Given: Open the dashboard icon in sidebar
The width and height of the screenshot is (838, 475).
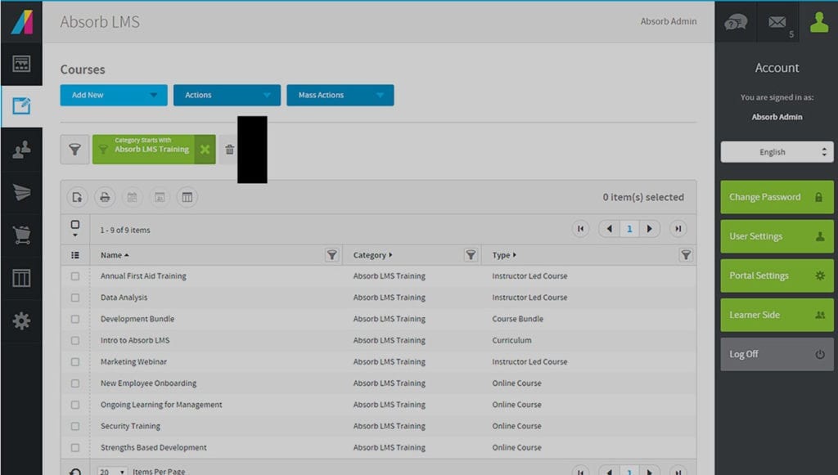Looking at the screenshot, I should [x=21, y=64].
